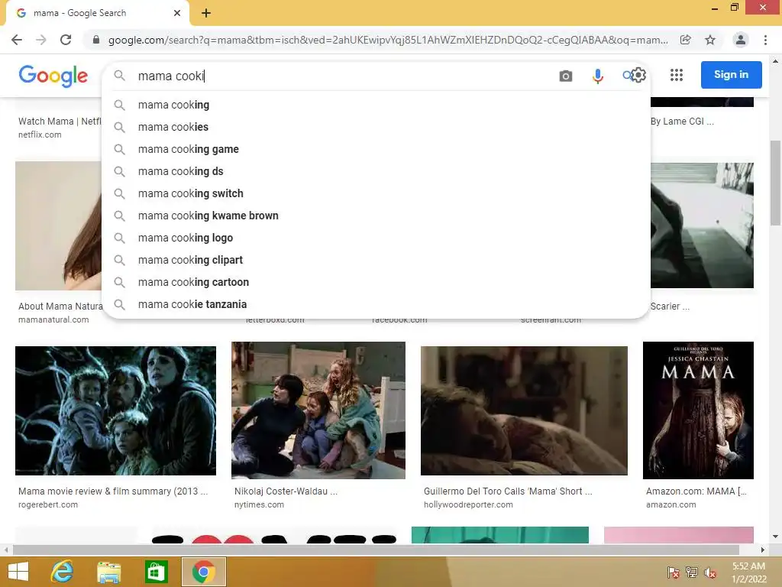Click the Chrome taskbar icon
The width and height of the screenshot is (782, 587).
click(203, 572)
